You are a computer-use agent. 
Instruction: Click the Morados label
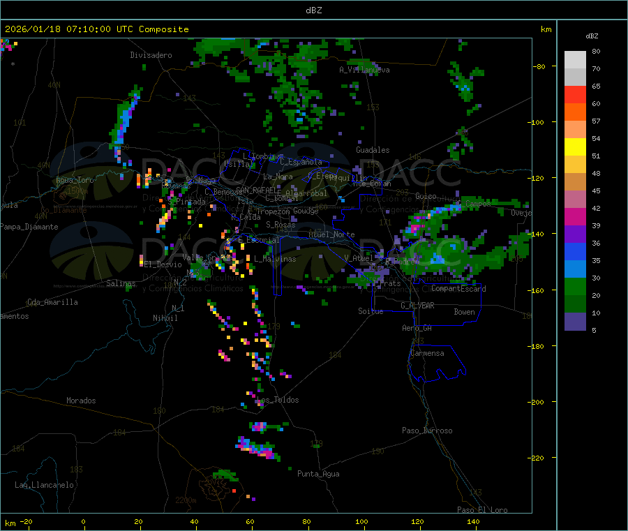pyautogui.click(x=81, y=401)
